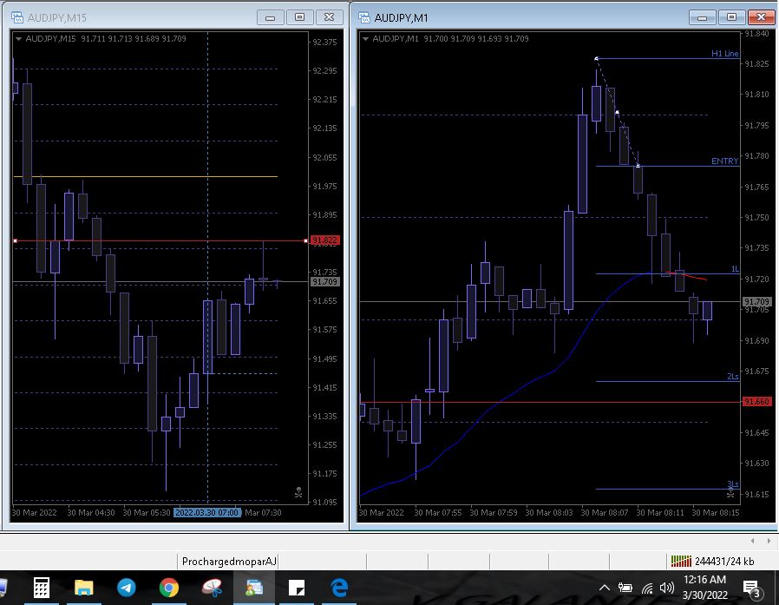Viewport: 779px width, 605px height.
Task: Open the notification center with 3 alerts
Action: (751, 589)
